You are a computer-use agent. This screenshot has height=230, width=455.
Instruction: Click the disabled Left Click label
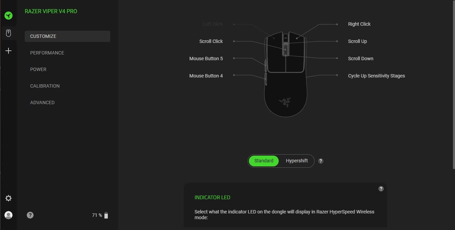(x=213, y=24)
